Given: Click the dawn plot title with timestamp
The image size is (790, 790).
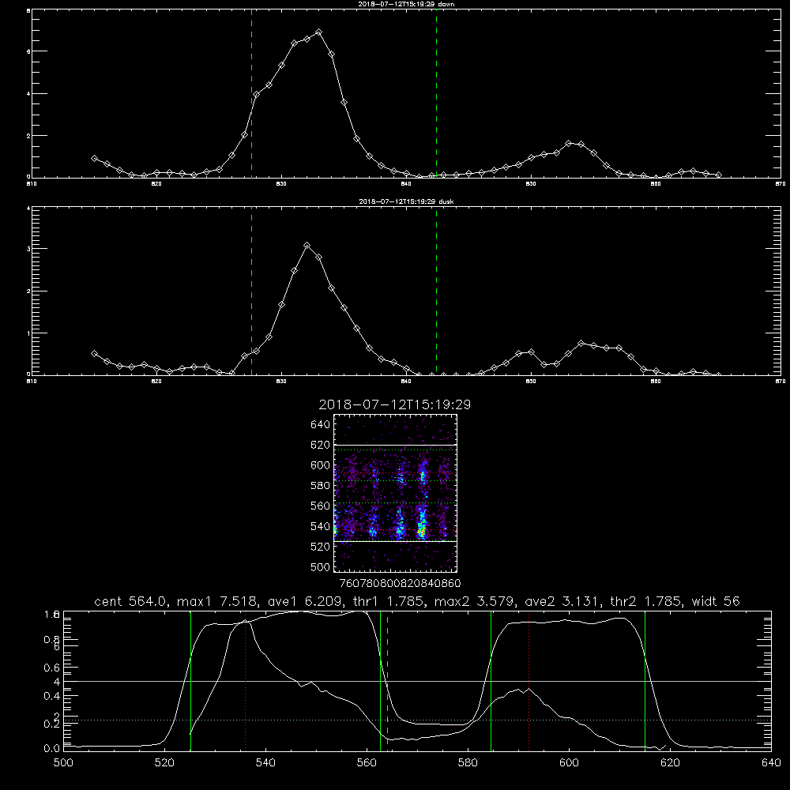Looking at the screenshot, I should (x=406, y=4).
